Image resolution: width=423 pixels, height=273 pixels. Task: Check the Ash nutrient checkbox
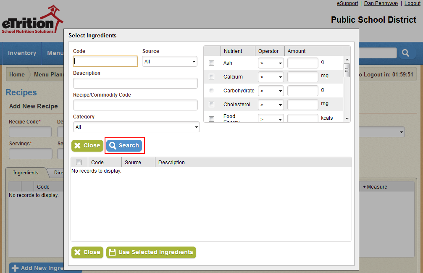[x=212, y=63]
